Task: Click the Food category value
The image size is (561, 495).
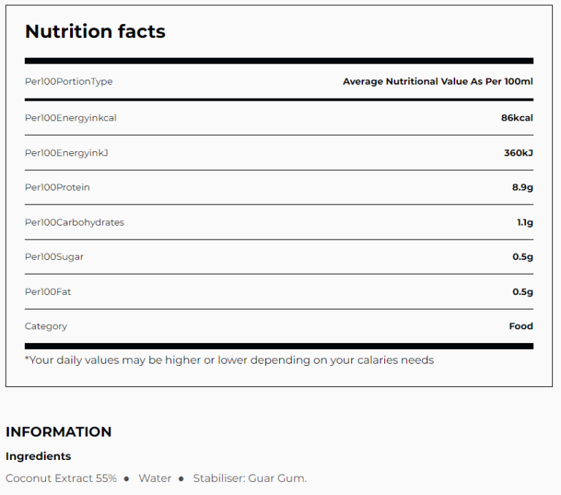Action: (521, 326)
